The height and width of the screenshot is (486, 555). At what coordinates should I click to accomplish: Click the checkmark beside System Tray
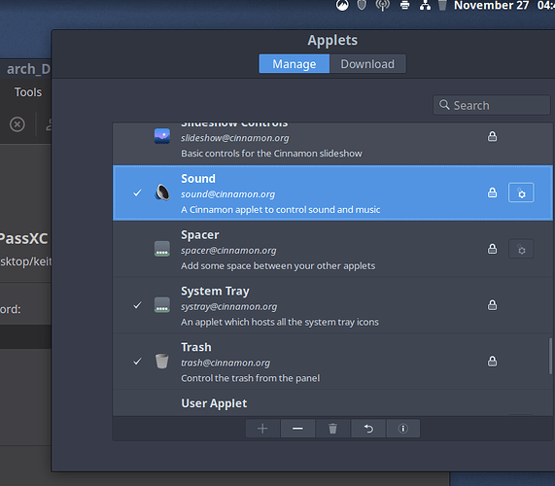coord(137,305)
